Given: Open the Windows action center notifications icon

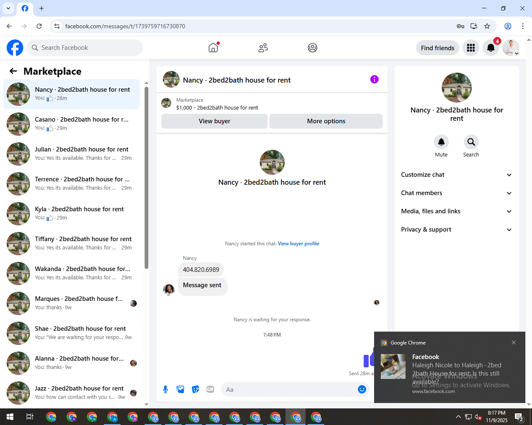Looking at the screenshot, I should point(519,417).
